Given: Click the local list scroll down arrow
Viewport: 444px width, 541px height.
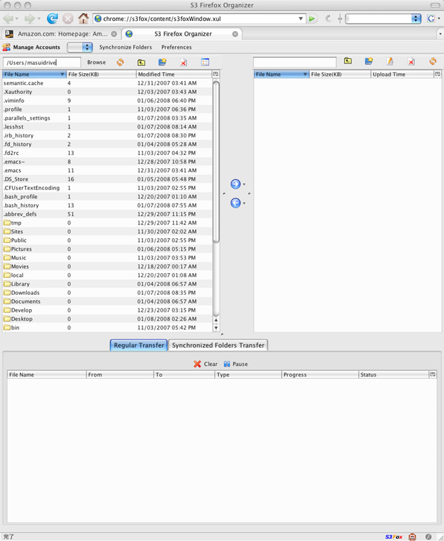Looking at the screenshot, I should click(x=216, y=328).
